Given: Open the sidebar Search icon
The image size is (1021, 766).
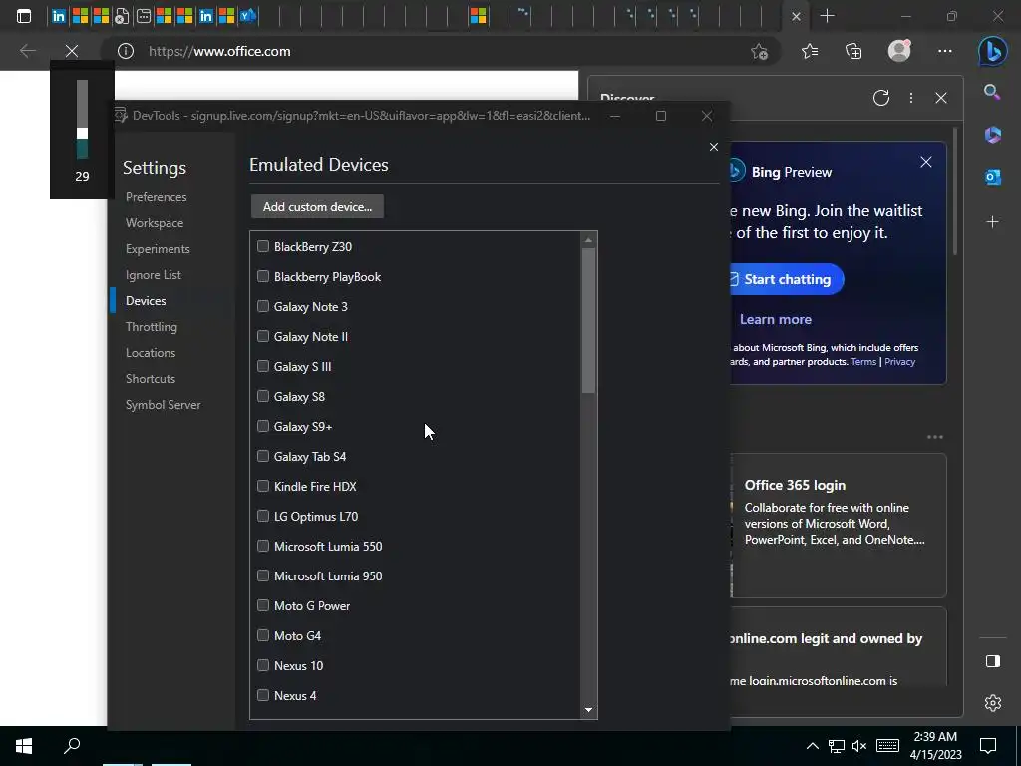Looking at the screenshot, I should coord(992,92).
